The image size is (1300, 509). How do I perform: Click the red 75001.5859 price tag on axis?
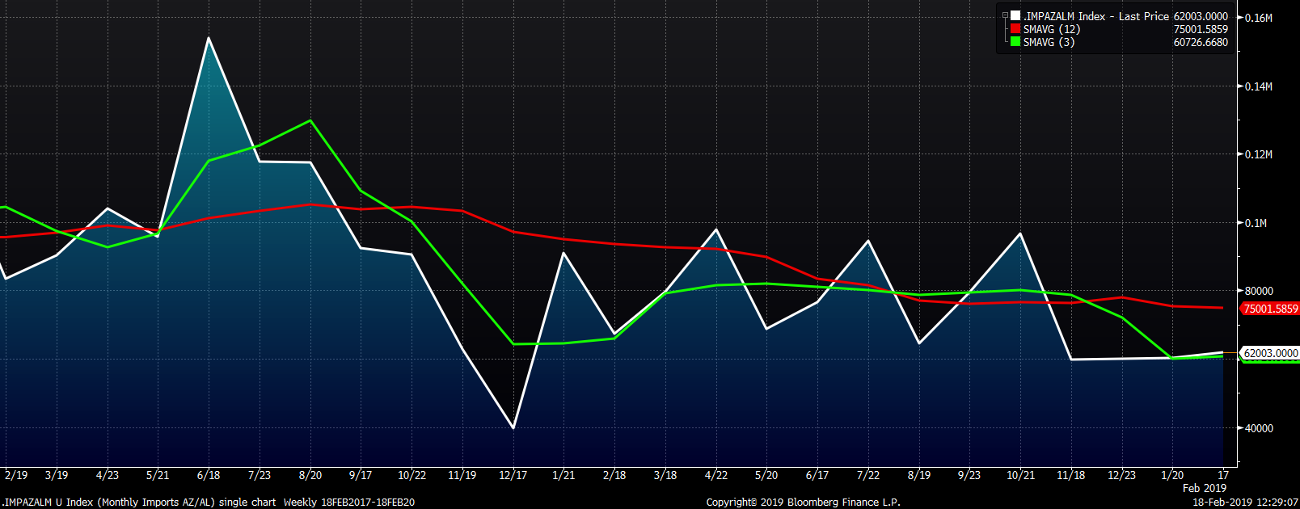1270,309
